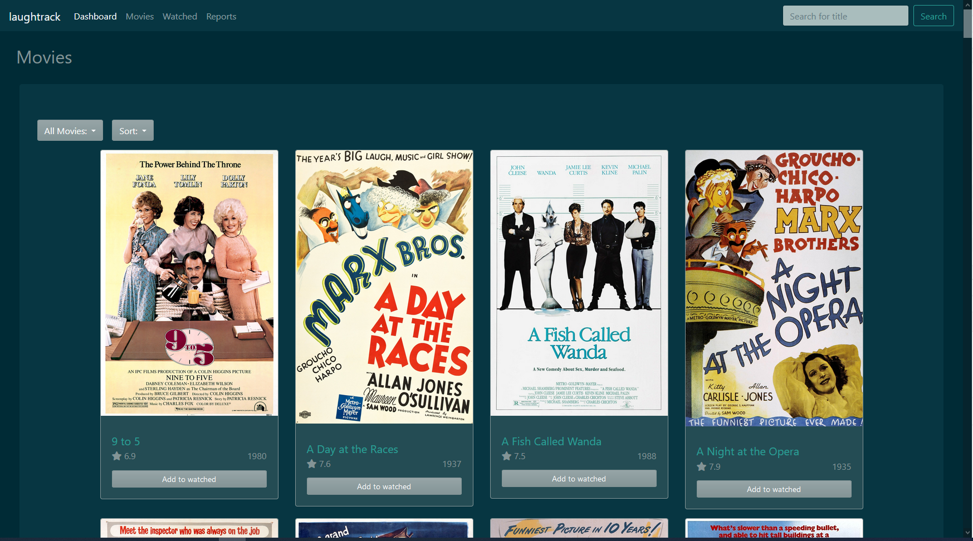
Task: Add 9 to 5 to watched
Action: point(189,479)
